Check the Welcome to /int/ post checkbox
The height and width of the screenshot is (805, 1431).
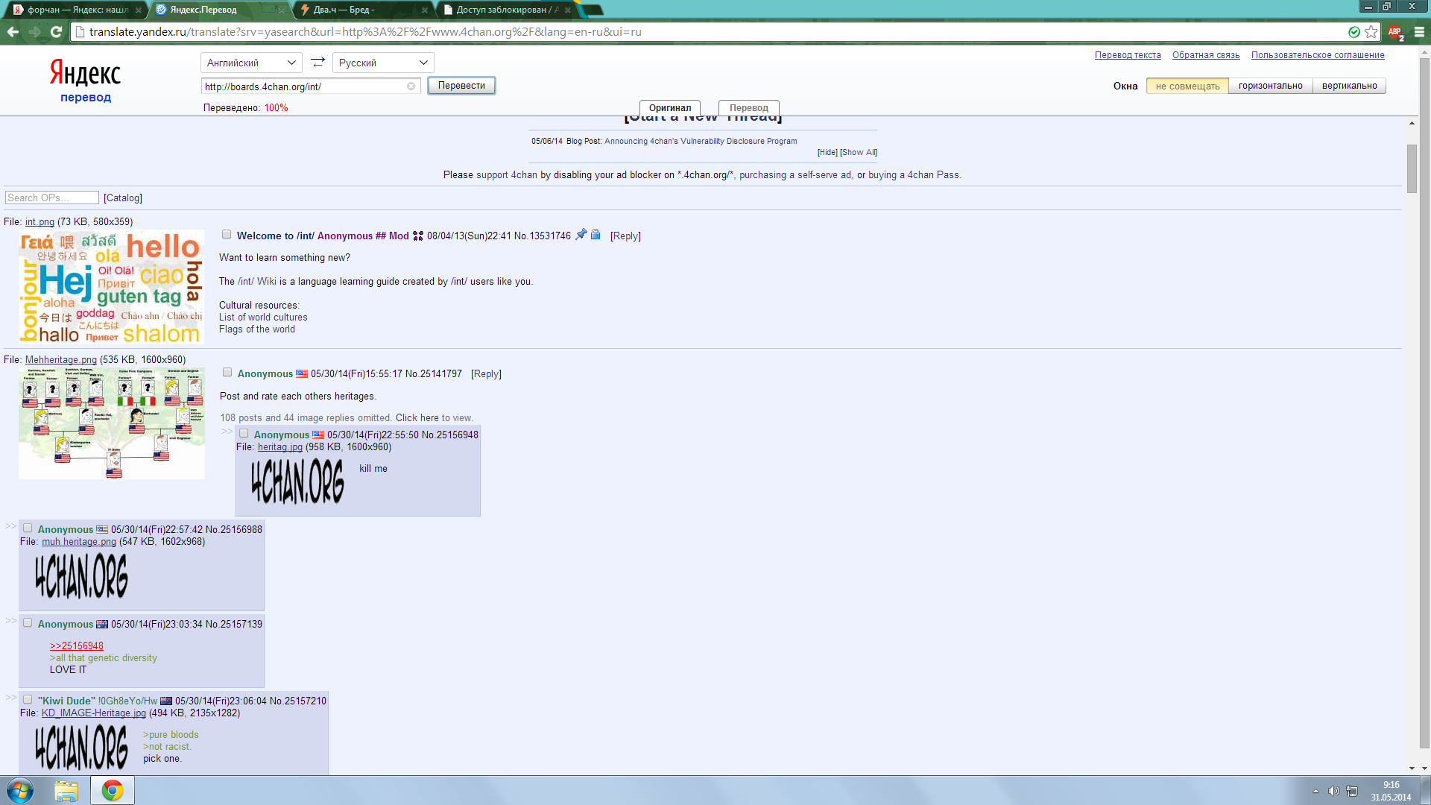point(227,235)
